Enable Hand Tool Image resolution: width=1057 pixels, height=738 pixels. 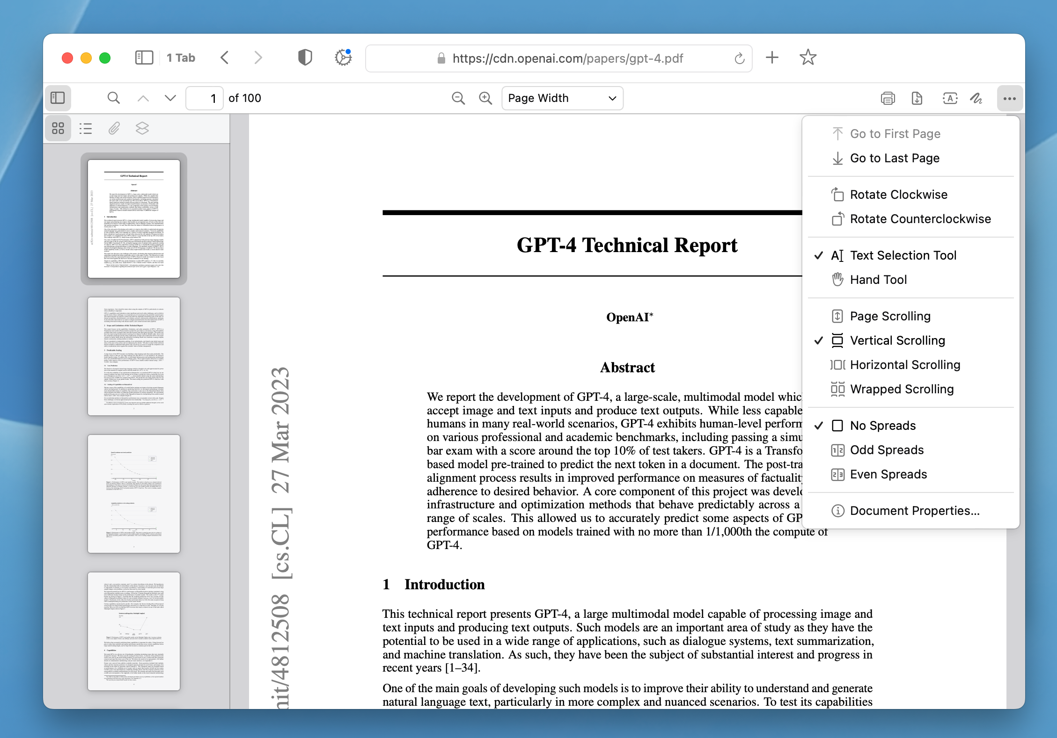click(910, 280)
